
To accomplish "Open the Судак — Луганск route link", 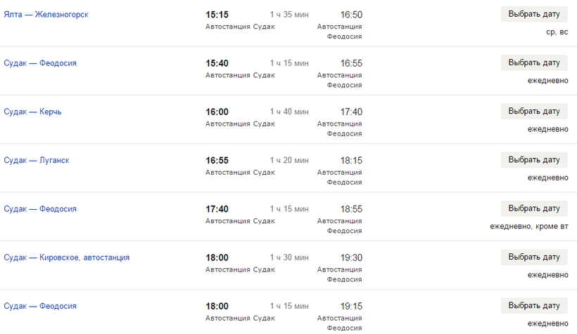I will point(37,161).
